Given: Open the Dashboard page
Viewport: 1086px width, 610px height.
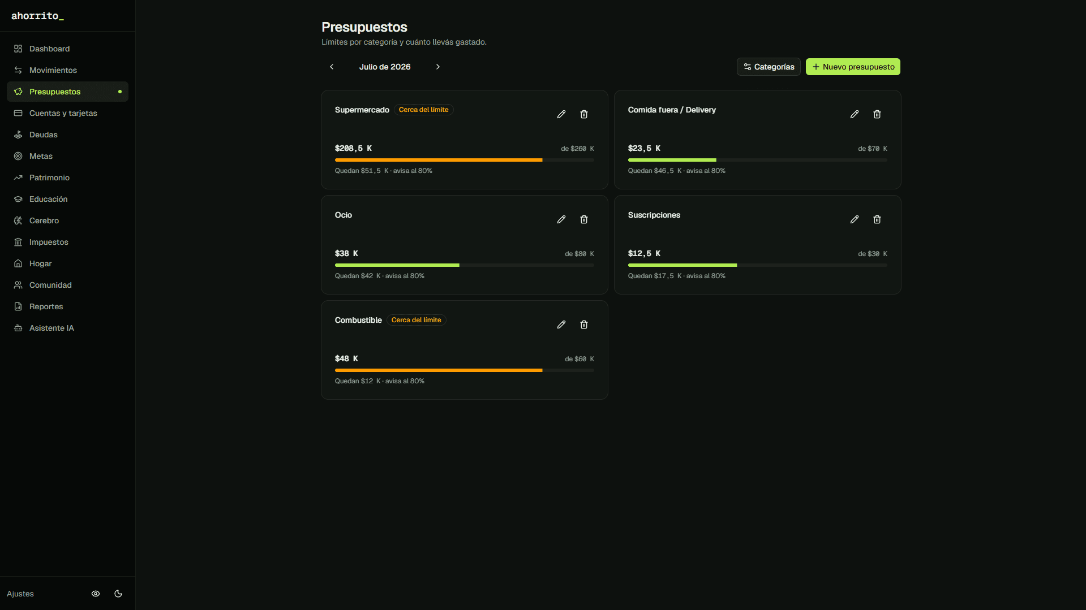Looking at the screenshot, I should (67, 49).
